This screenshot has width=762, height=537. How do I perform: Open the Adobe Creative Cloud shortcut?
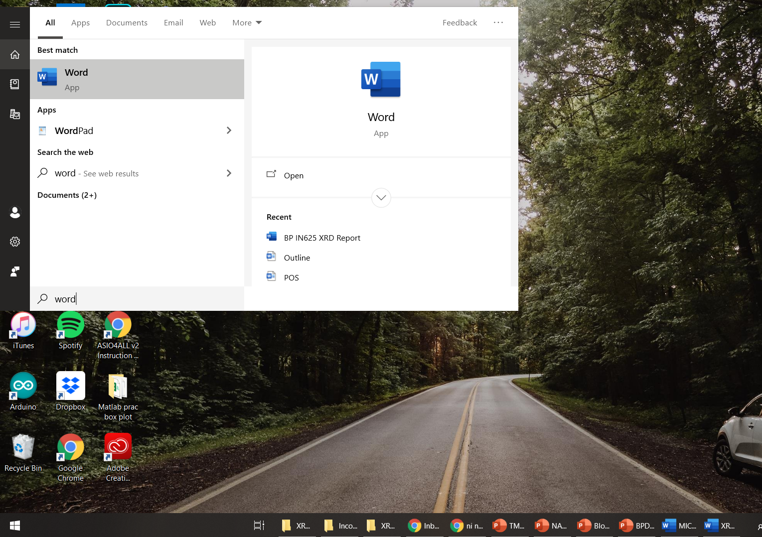click(x=118, y=458)
